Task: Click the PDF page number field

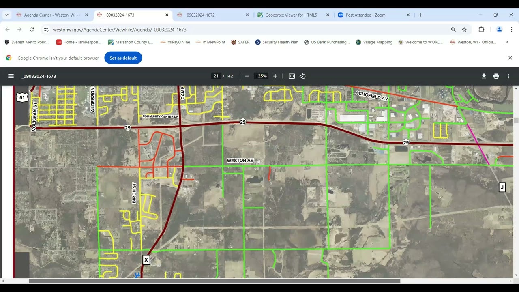Action: coord(216,76)
